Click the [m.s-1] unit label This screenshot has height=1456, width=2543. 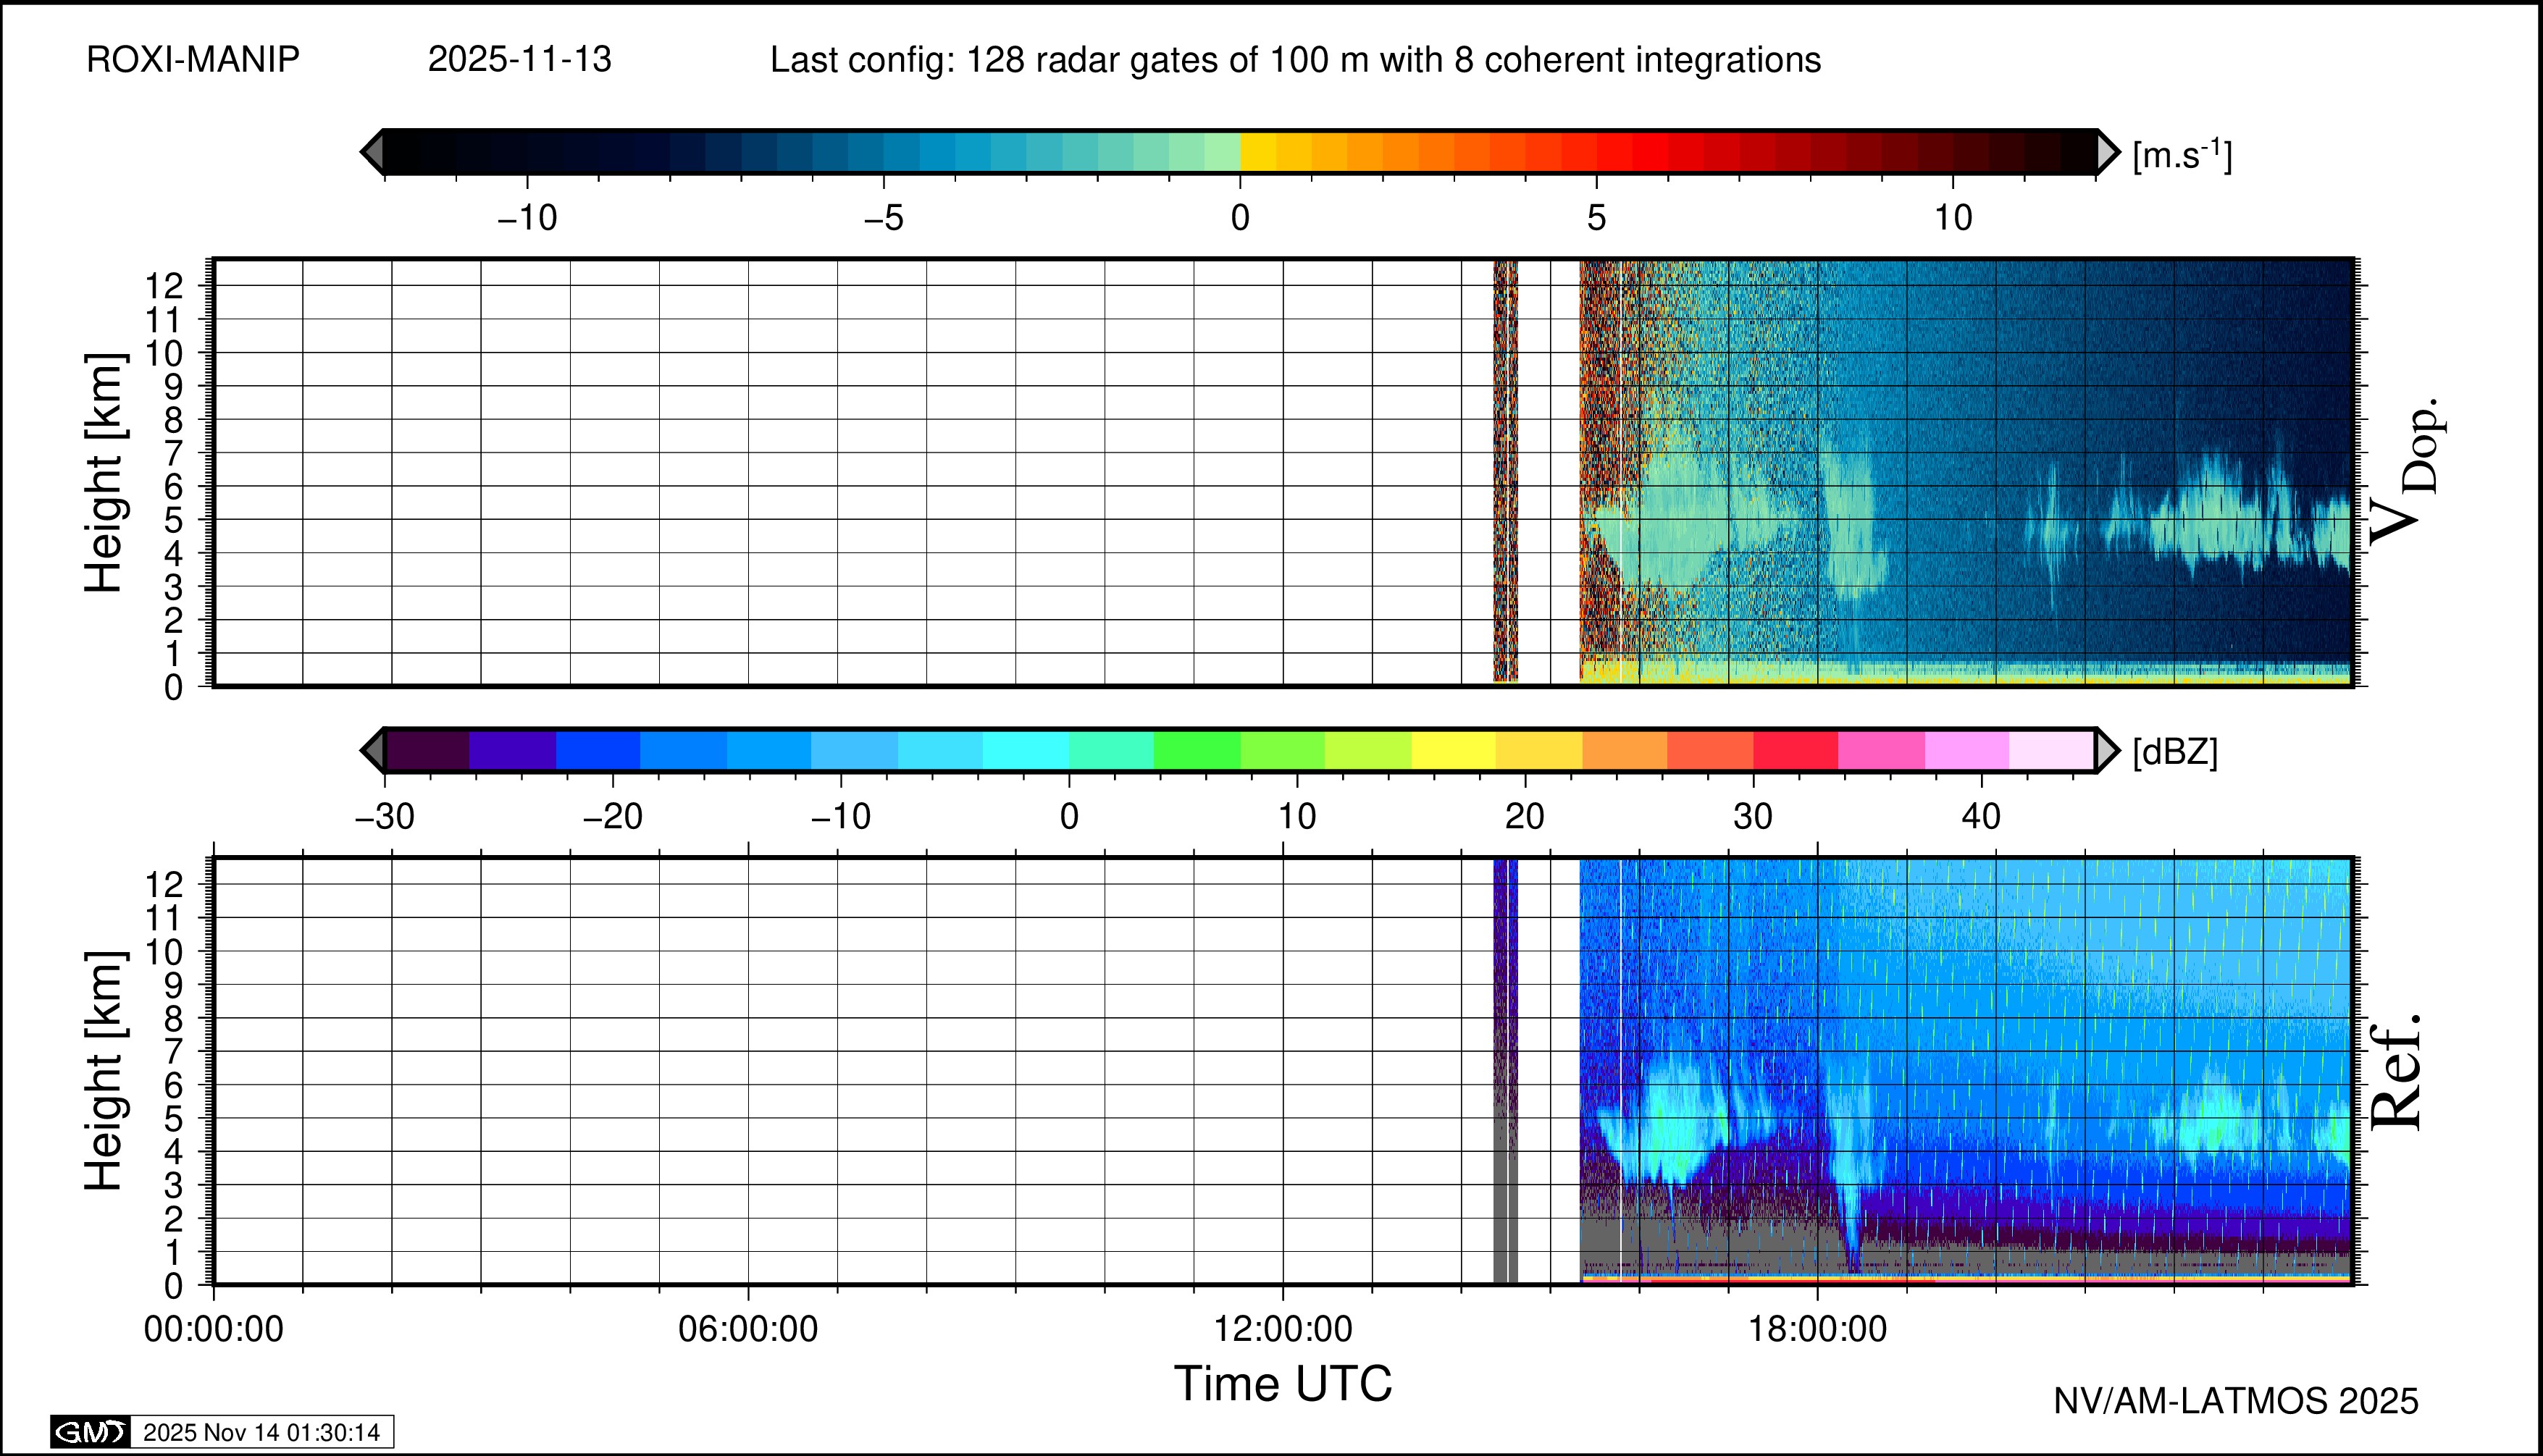pos(2182,155)
